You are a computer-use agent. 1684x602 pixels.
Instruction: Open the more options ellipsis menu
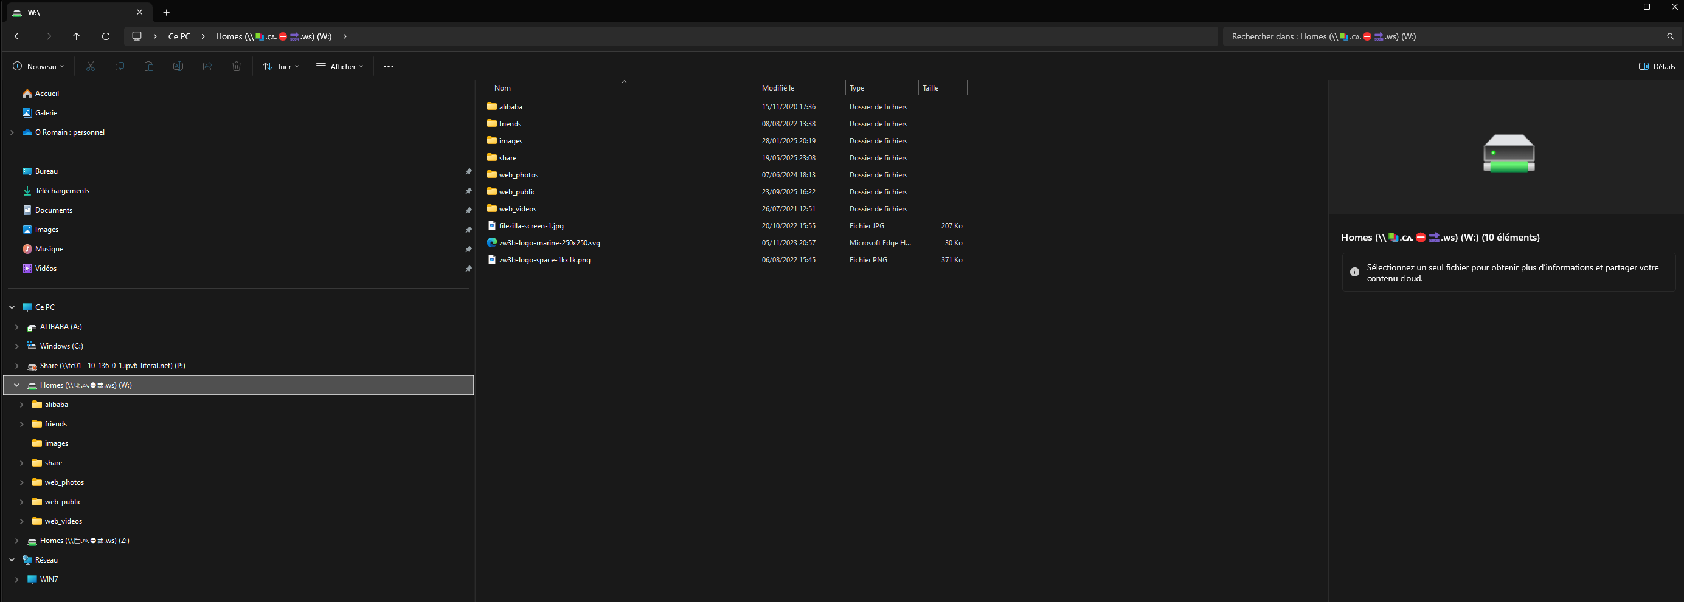(x=389, y=67)
